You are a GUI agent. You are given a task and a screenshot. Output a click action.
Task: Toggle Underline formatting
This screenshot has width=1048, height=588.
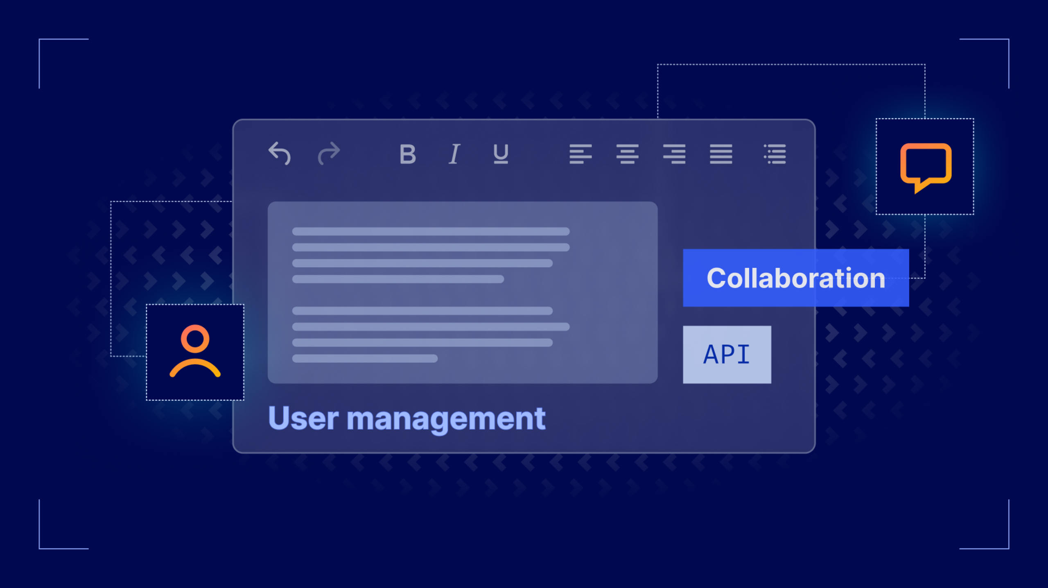(x=500, y=155)
